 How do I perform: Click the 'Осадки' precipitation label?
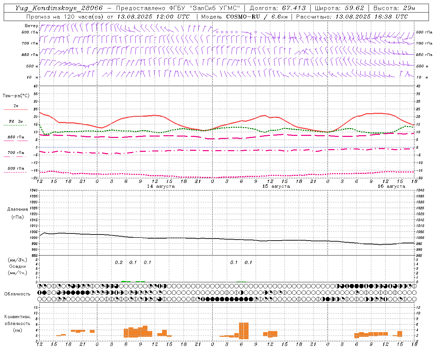point(18,266)
